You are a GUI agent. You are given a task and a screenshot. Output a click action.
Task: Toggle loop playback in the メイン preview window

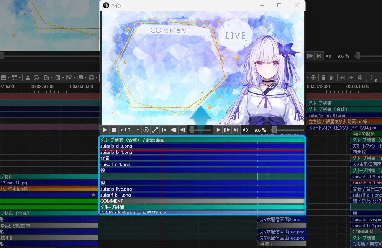(x=146, y=130)
